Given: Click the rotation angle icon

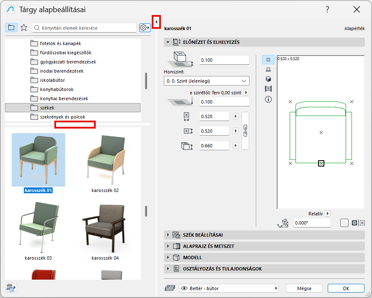Looking at the screenshot, I should pyautogui.click(x=283, y=223).
